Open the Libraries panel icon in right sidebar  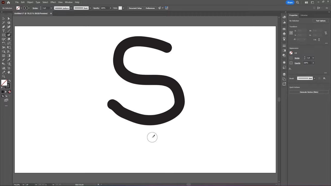coord(284,84)
